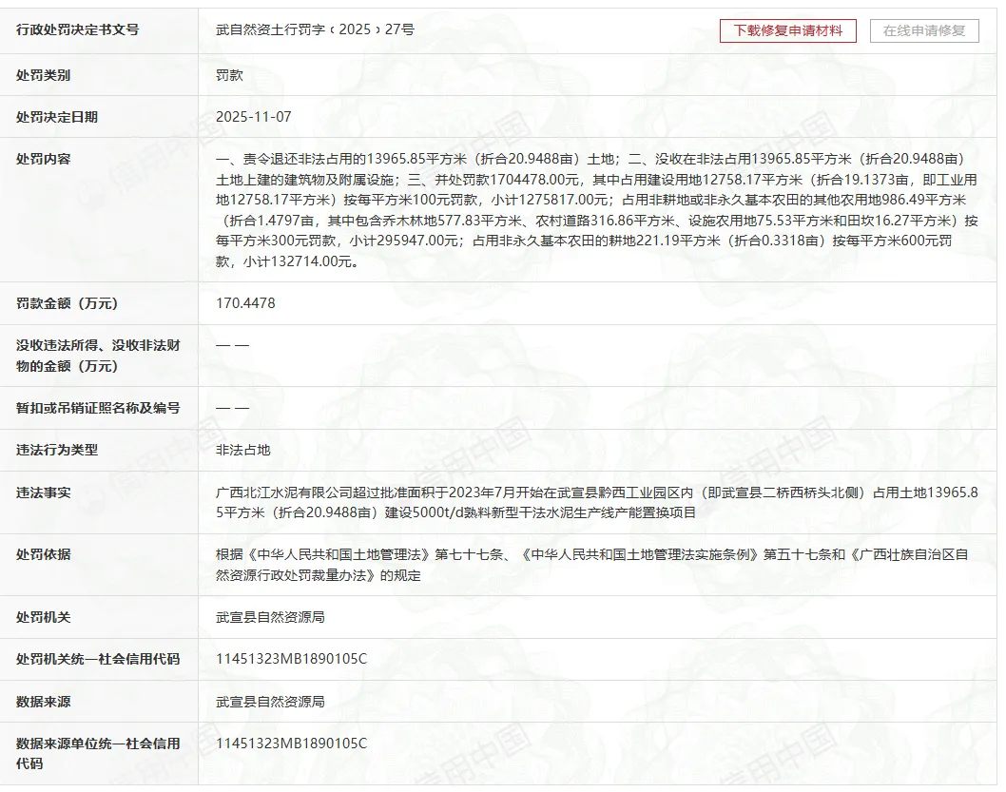This screenshot has height=792, width=1006.
Task: Click the 罚款金额（万元） label
Action: pos(68,303)
